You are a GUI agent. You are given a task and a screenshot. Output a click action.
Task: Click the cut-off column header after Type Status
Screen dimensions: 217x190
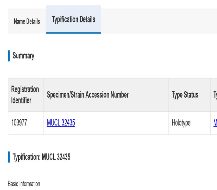214,95
